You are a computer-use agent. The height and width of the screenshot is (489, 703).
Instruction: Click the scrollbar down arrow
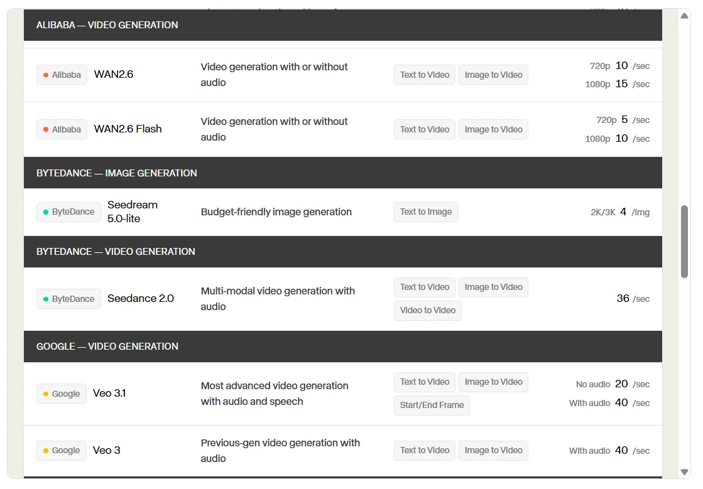(x=684, y=472)
